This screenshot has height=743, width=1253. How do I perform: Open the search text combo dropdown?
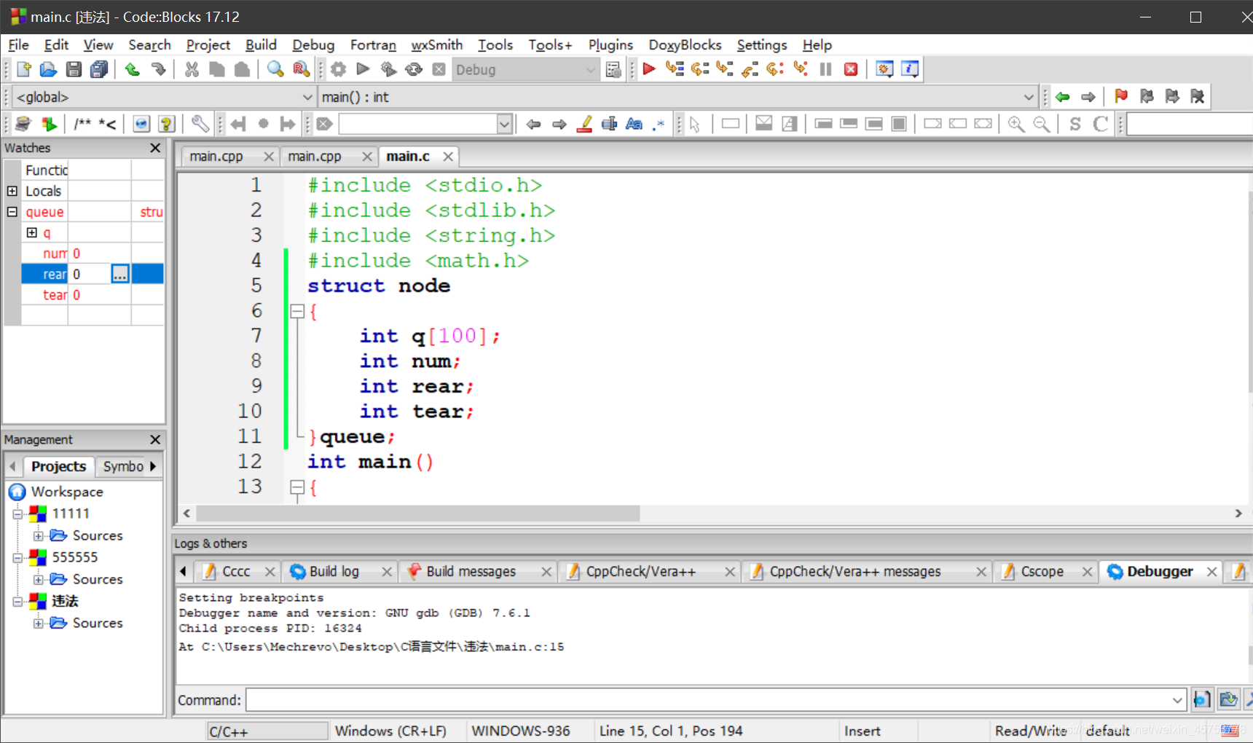(504, 125)
